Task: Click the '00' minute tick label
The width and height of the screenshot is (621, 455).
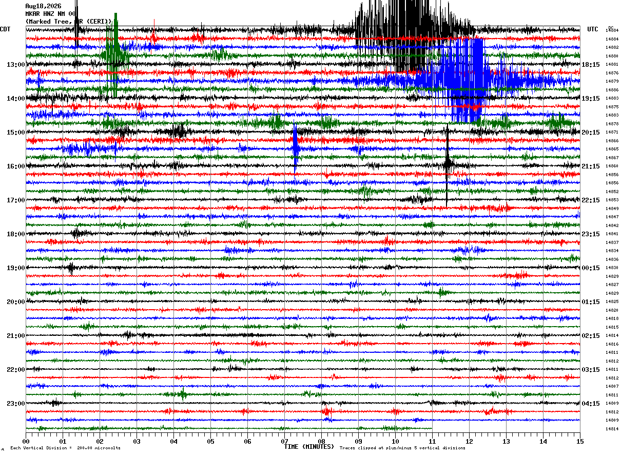Action: (26, 441)
